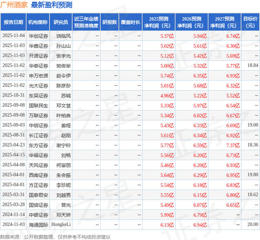The width and height of the screenshot is (260, 240).
Task: Click the 目标价 column header
Action: [250, 22]
